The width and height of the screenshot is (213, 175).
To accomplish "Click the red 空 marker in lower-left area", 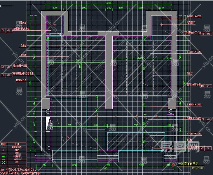I will coord(68,138).
